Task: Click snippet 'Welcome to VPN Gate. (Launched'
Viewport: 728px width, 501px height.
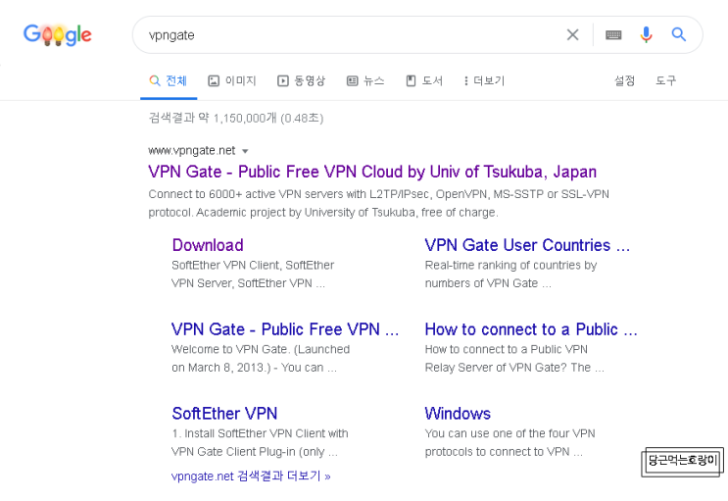Action: click(x=261, y=358)
